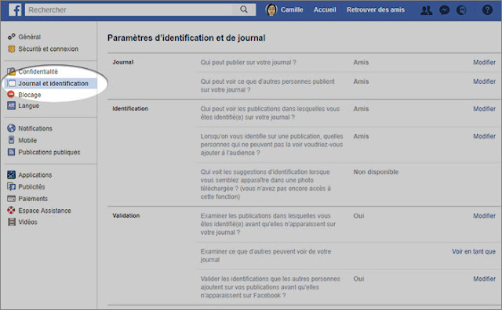
Task: Click 'Qui peut publier sur votre journal ?' text
Action: 248,63
